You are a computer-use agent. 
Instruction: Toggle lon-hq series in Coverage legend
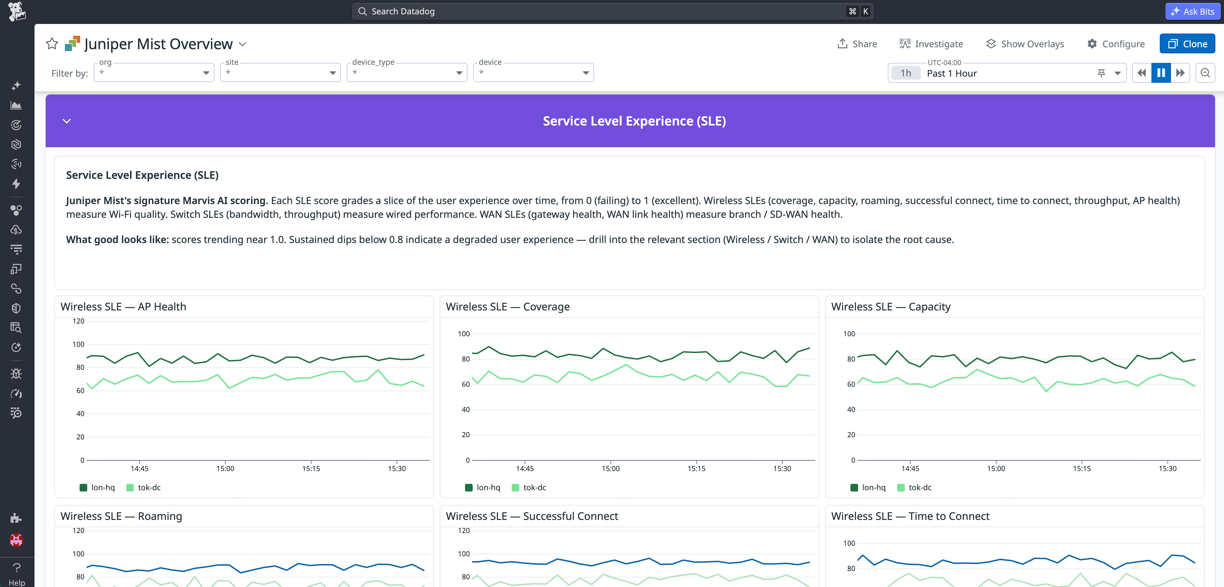(x=483, y=487)
